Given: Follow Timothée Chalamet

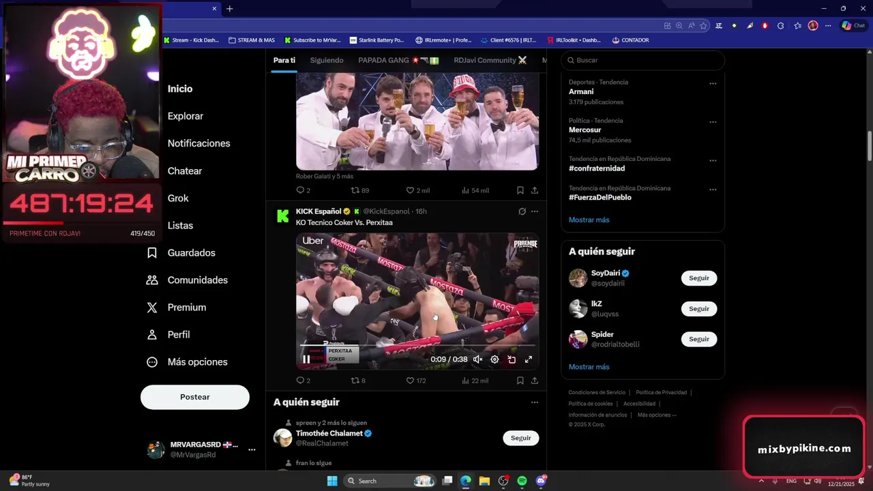Looking at the screenshot, I should 521,438.
